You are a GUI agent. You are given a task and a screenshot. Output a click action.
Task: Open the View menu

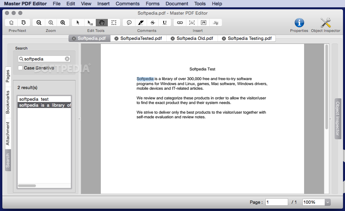tap(86, 4)
